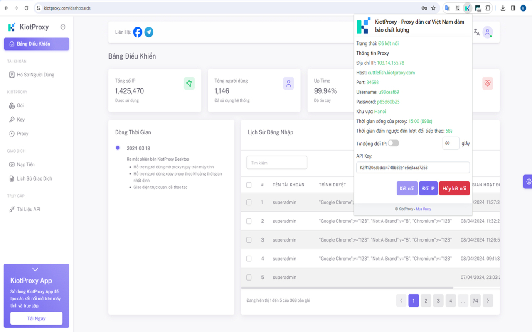Image resolution: width=532 pixels, height=332 pixels.
Task: Open the Telegram contact icon
Action: coord(148,32)
